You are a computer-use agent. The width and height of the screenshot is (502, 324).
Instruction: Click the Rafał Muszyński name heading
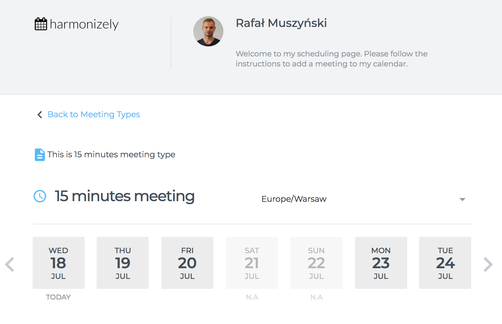(281, 23)
